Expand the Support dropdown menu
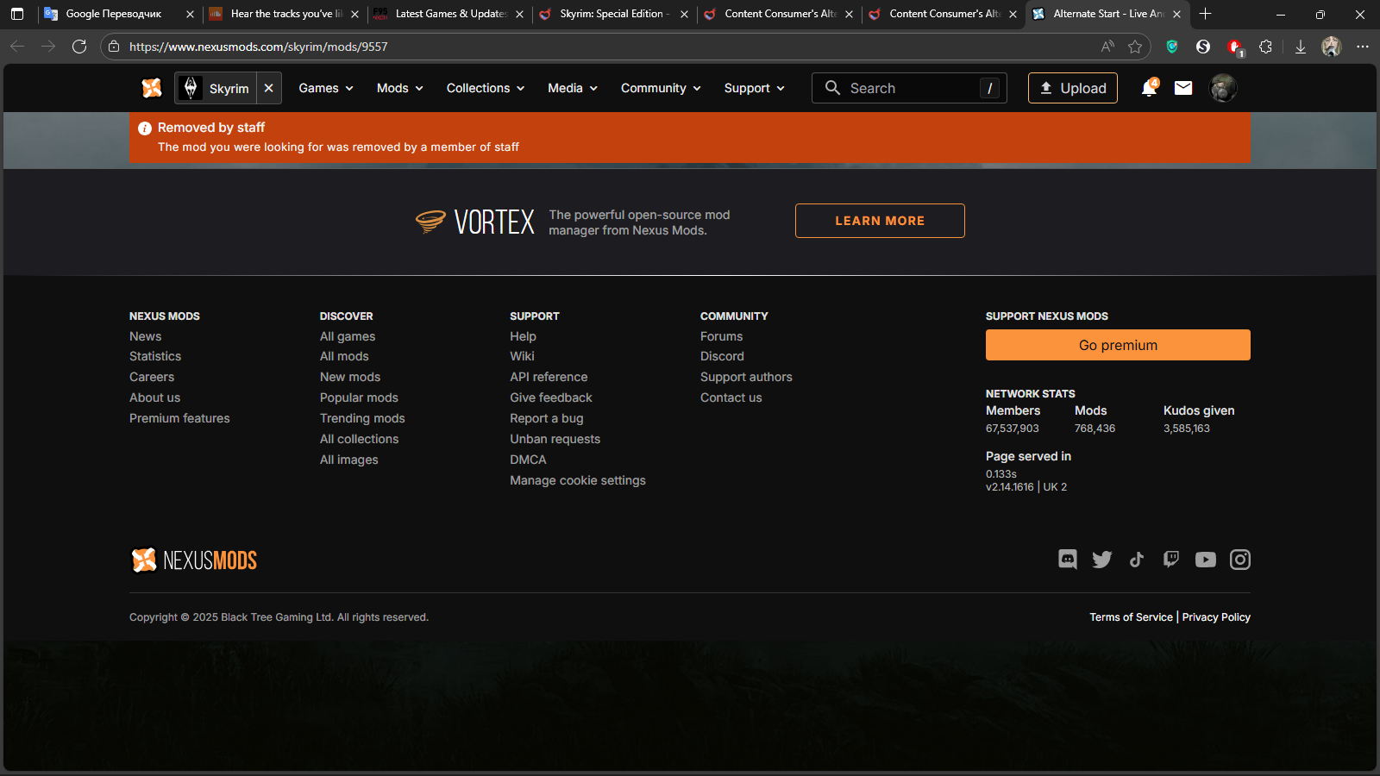 tap(755, 88)
